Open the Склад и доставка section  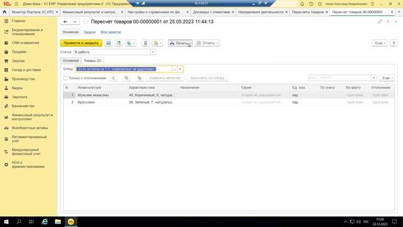(26, 70)
